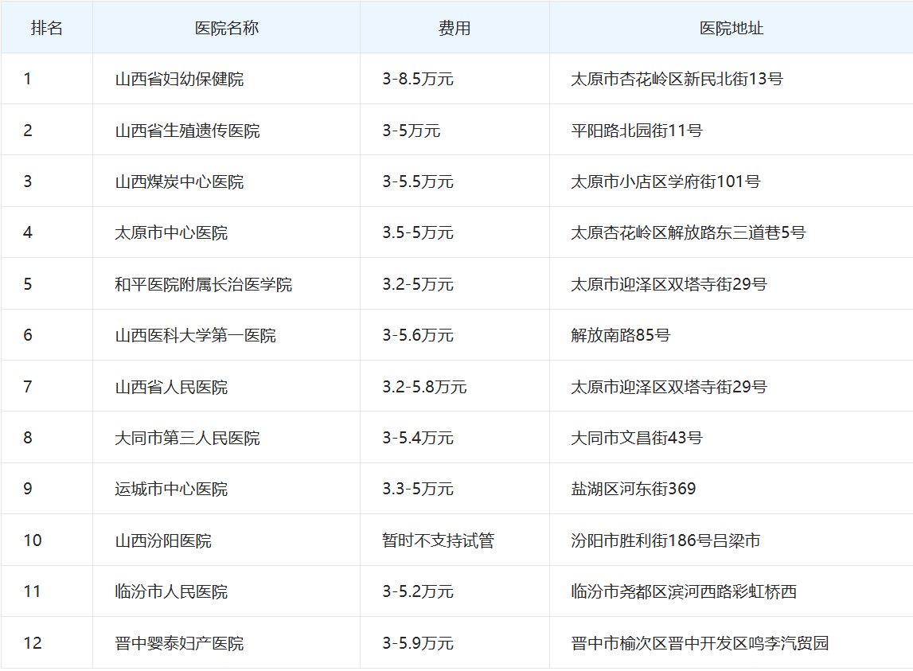Image resolution: width=913 pixels, height=671 pixels.
Task: Click 和平医院附属长治医学院 hospital name
Action: coord(203,284)
